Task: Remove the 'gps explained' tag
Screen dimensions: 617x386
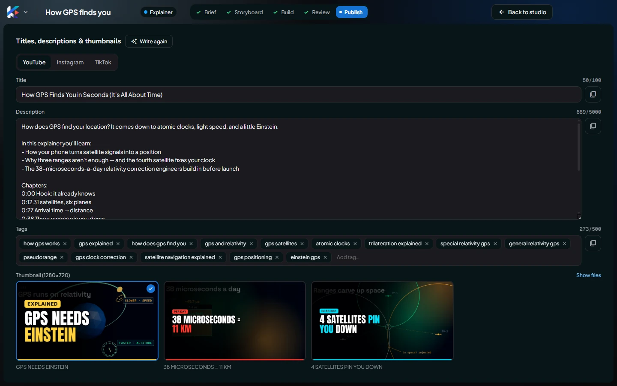Action: (x=118, y=244)
